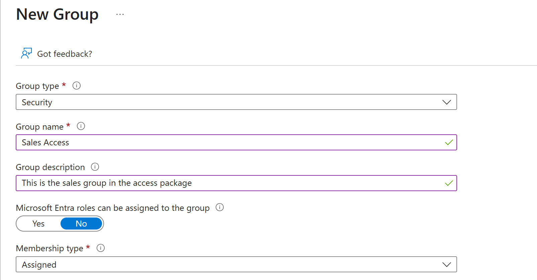Click the chevron arrow of Group type dropdown
Screen dimensions: 537x280
tap(446, 102)
